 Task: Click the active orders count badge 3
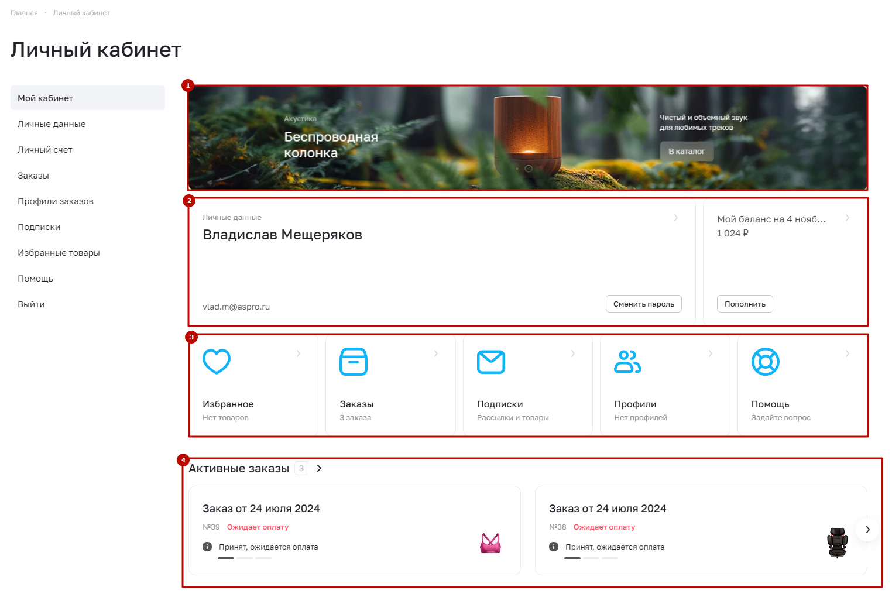[301, 468]
